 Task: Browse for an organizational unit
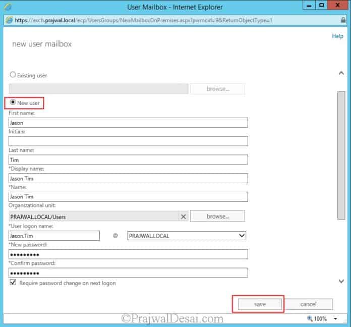217,216
